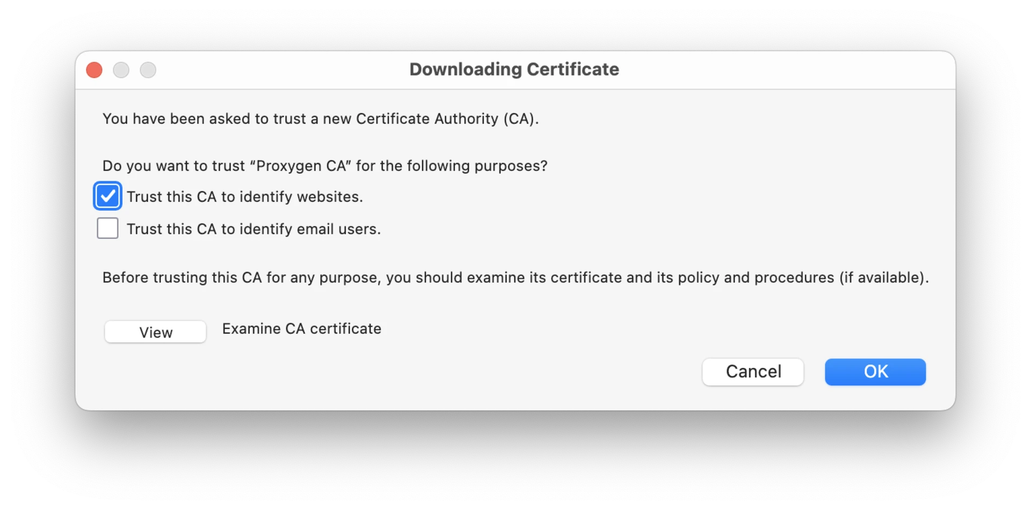Screen dimensions: 1031x510
Task: Click 'Do you want to trust' question start
Action: coord(173,166)
